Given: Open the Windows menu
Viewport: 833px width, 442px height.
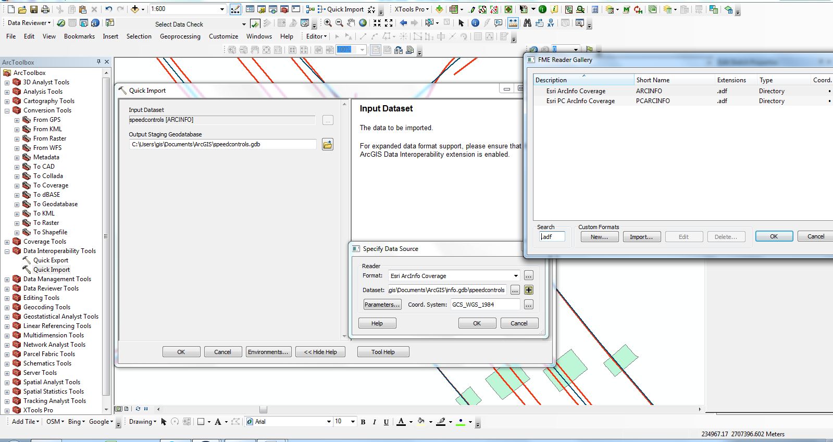Looking at the screenshot, I should click(259, 36).
